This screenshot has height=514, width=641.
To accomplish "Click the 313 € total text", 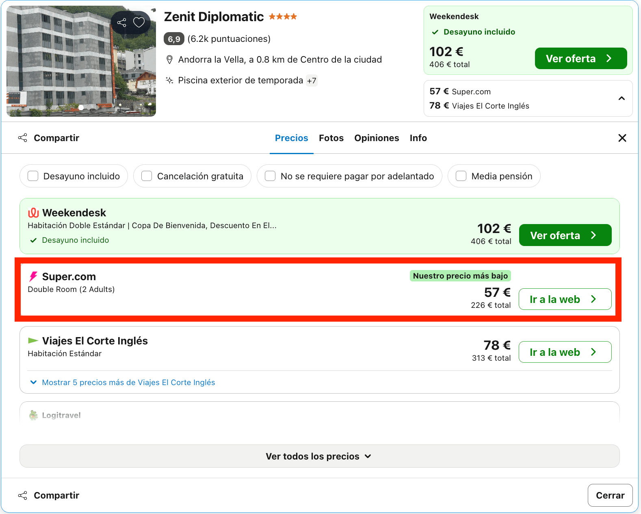I will point(491,358).
